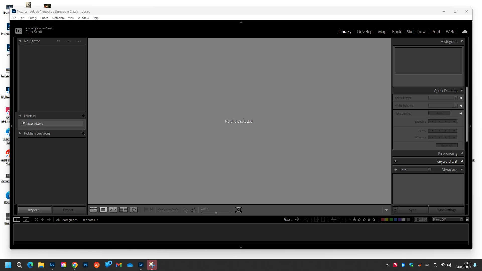This screenshot has width=482, height=271.
Task: Open Survey view
Action: pyautogui.click(x=123, y=210)
